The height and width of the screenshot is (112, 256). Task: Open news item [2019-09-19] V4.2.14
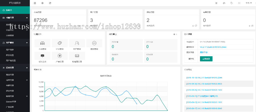point(204,102)
